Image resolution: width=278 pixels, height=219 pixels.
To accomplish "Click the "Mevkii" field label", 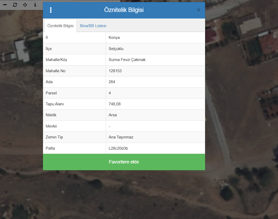I will click(51, 126).
